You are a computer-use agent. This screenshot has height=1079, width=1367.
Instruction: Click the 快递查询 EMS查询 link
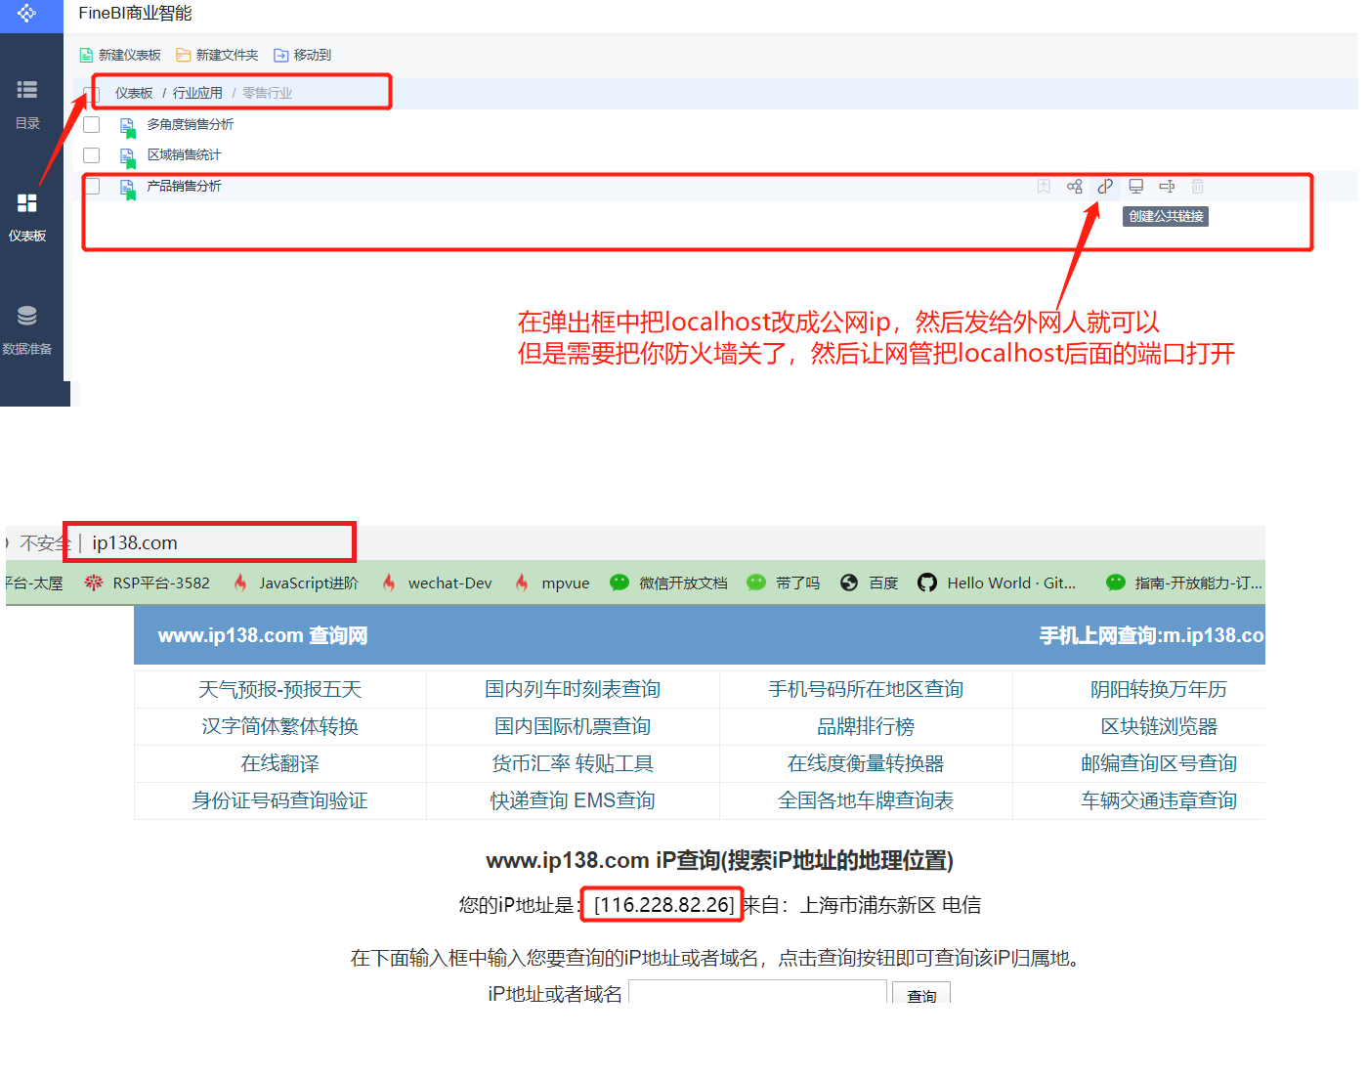573,800
